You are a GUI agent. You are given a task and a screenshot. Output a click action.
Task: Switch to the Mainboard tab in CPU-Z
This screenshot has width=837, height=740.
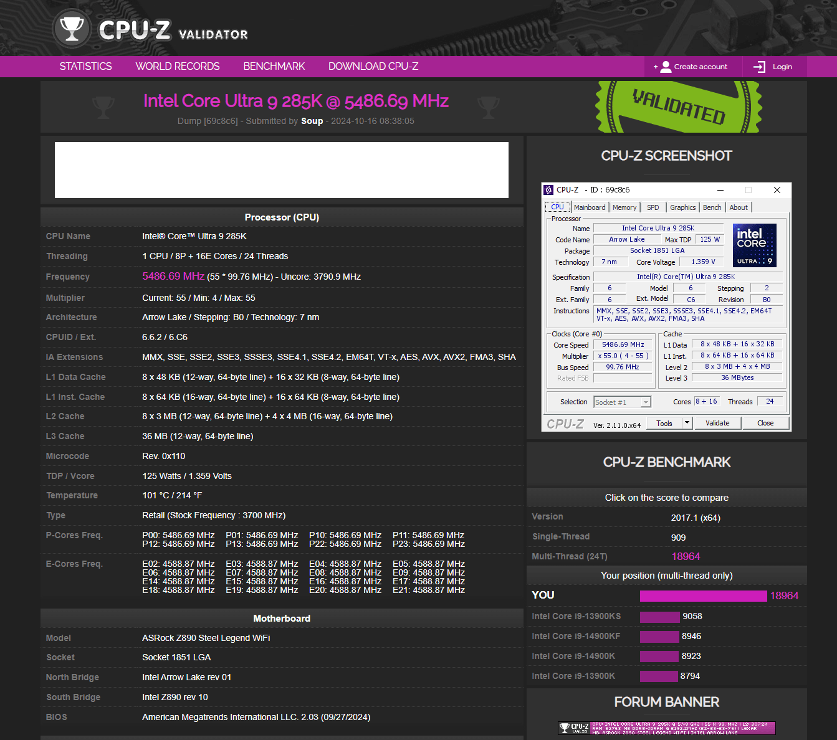point(590,207)
